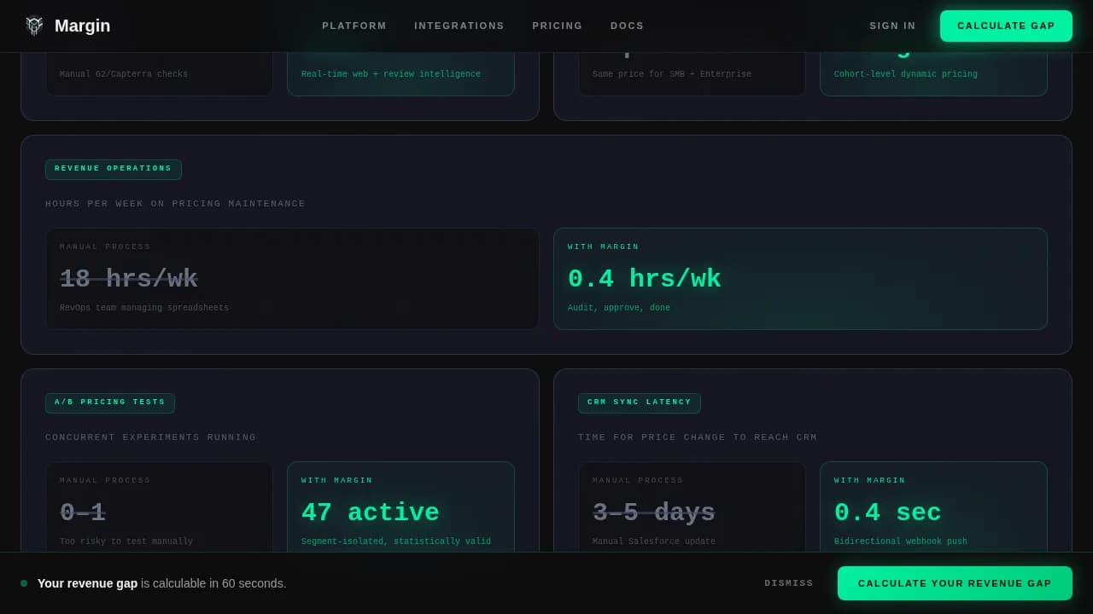Click 'Concurrent experiments running' heading
1093x614 pixels.
(x=150, y=437)
